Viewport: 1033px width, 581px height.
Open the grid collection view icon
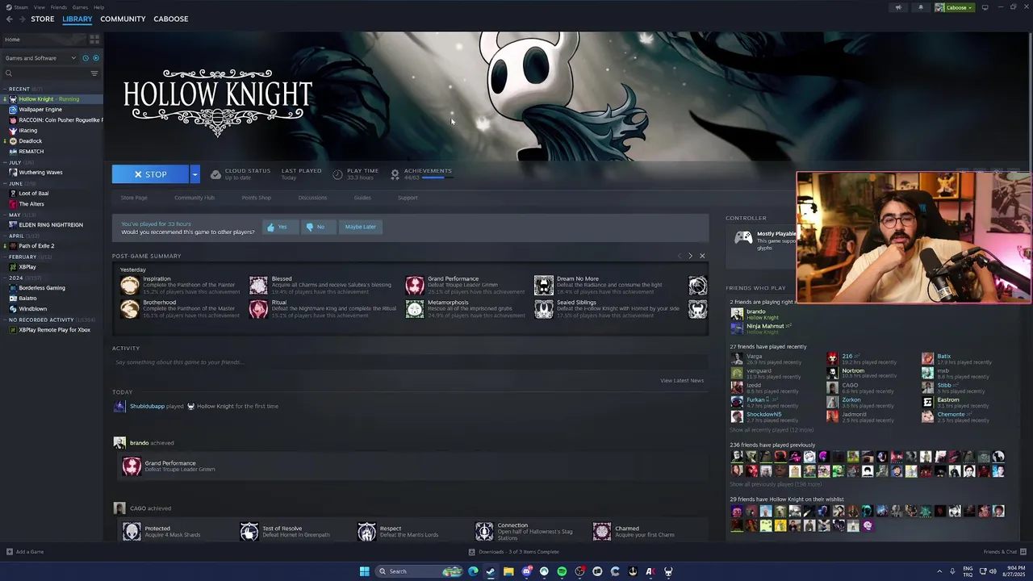click(x=94, y=39)
